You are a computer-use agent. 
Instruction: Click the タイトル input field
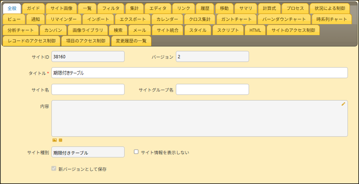[199, 73]
